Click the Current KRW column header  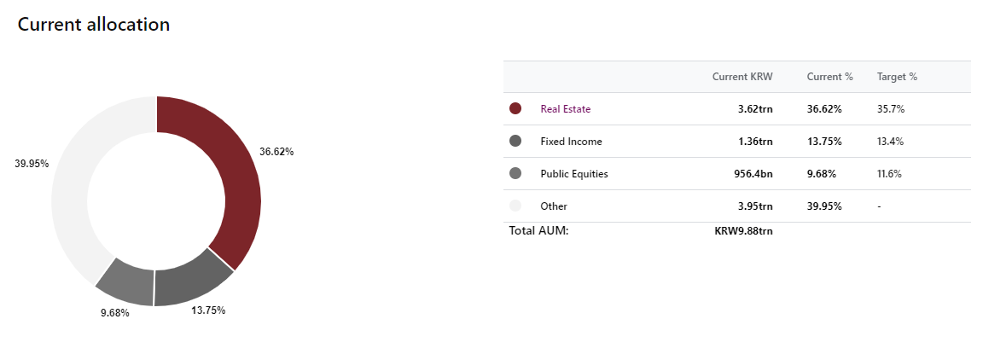(742, 77)
